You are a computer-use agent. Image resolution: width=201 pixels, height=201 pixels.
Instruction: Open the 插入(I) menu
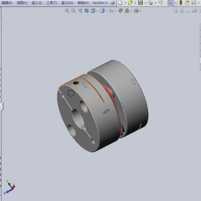point(37,3)
